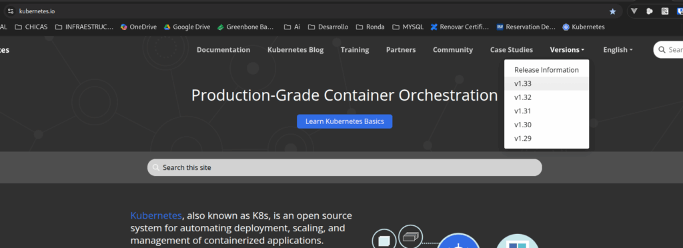Open the Google Drive bookmark
Screen dimensions: 683x248
(187, 27)
